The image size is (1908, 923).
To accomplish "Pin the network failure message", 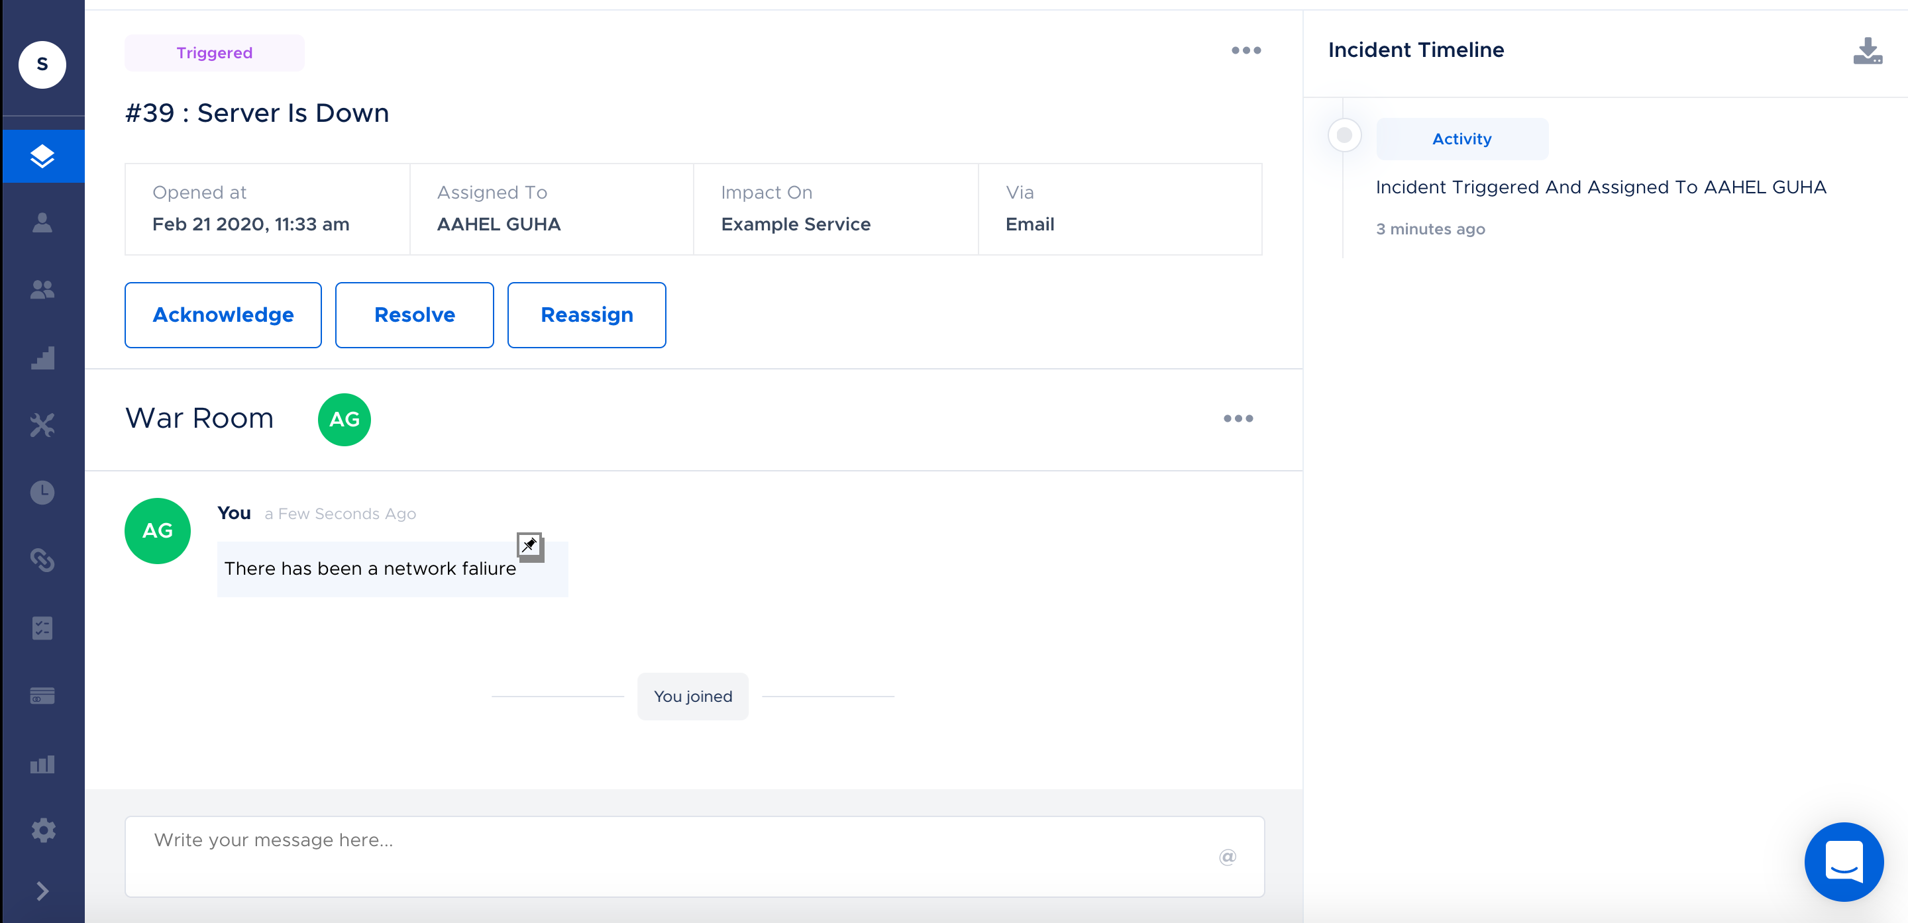I will click(x=529, y=546).
